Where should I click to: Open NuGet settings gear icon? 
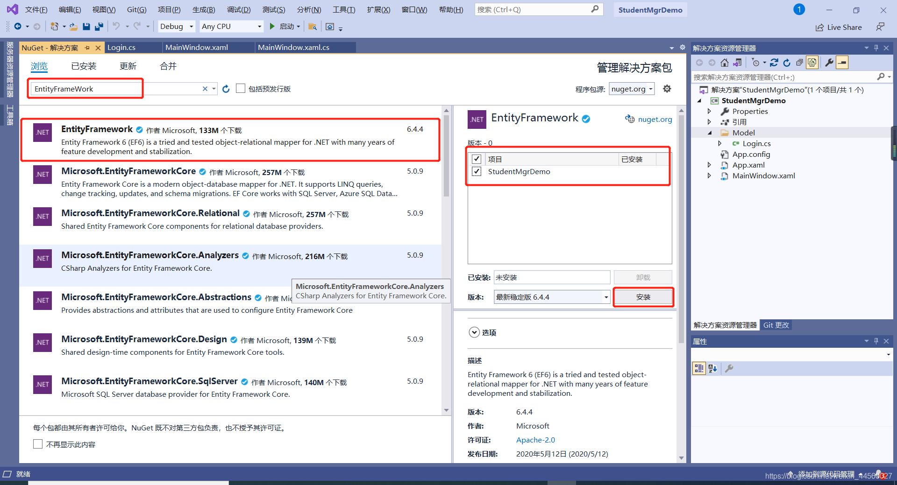click(667, 89)
